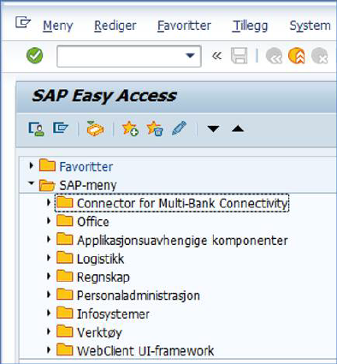Click the Office folder icon
Image resolution: width=337 pixels, height=364 pixels.
pos(64,220)
